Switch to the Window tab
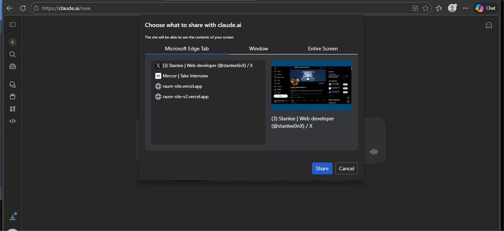The image size is (504, 231). (259, 49)
